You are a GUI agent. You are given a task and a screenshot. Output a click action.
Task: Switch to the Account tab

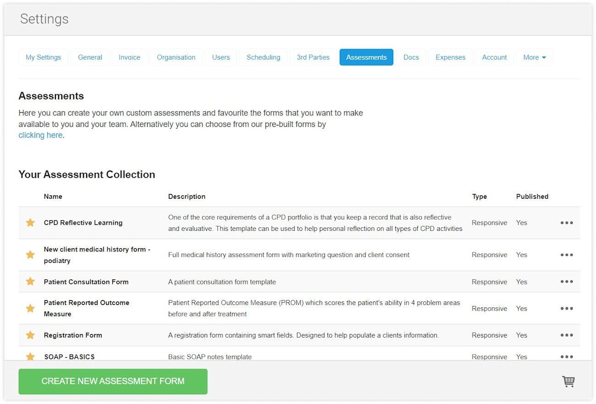pyautogui.click(x=494, y=57)
